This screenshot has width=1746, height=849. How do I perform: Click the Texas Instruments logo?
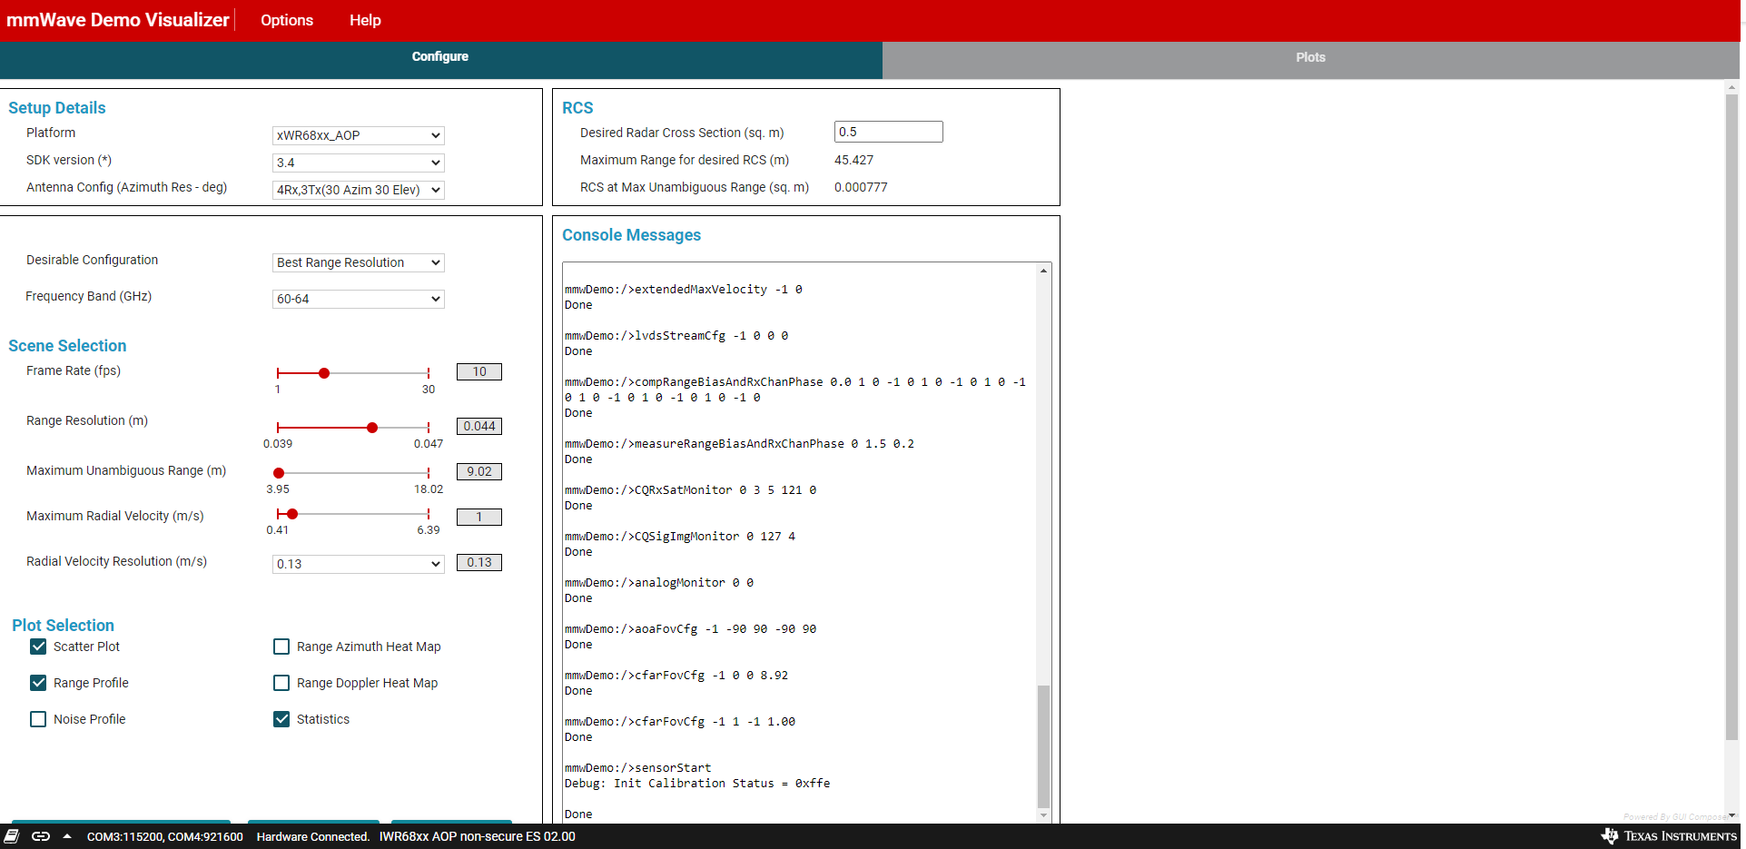(x=1669, y=836)
